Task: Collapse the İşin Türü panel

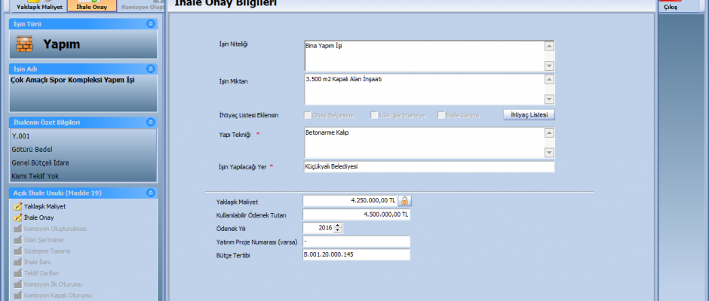Action: click(x=151, y=24)
